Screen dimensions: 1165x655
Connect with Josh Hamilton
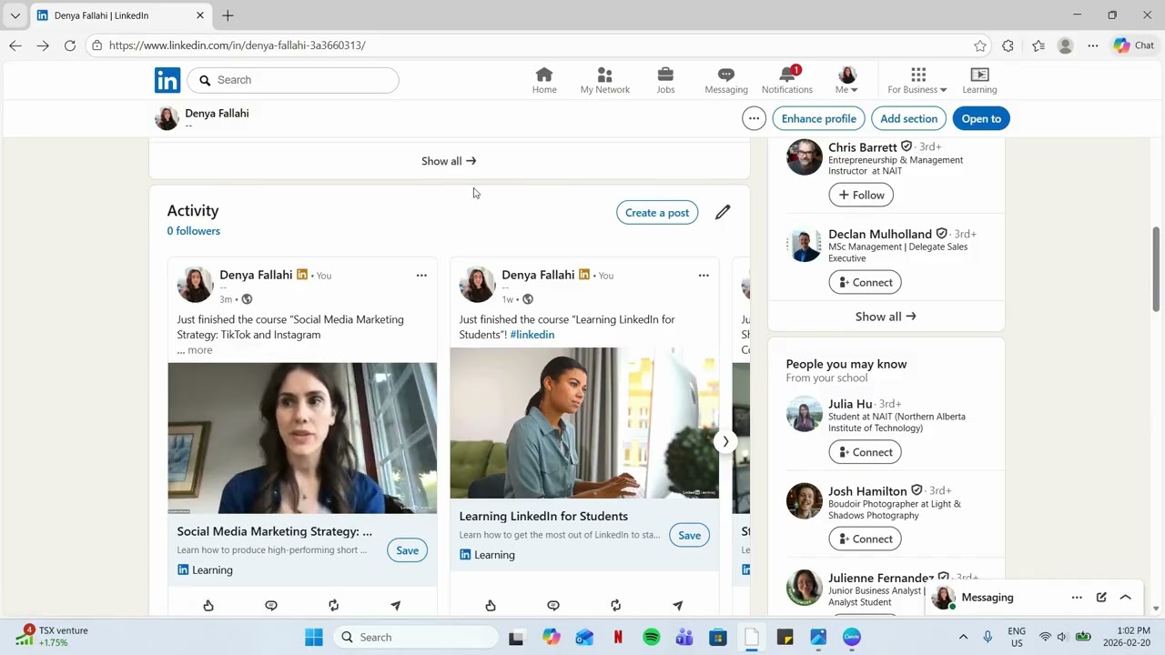click(865, 539)
